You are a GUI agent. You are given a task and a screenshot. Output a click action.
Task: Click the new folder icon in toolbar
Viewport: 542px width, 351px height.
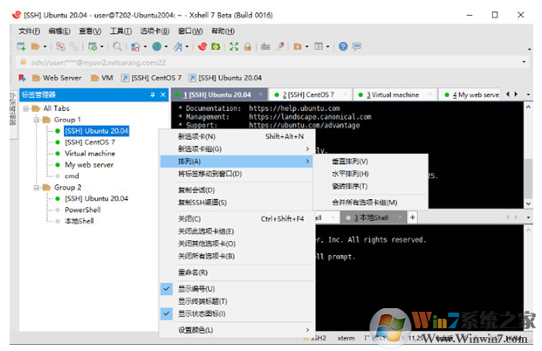click(x=298, y=46)
